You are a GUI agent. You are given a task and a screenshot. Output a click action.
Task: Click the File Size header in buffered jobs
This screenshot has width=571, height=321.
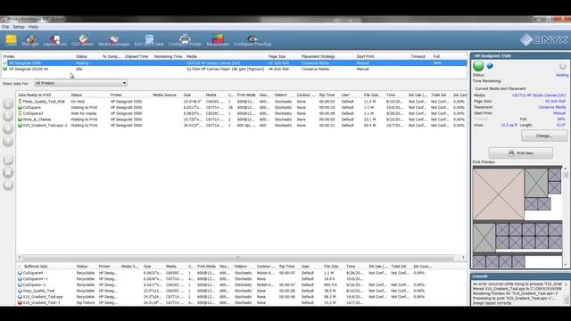(x=331, y=267)
